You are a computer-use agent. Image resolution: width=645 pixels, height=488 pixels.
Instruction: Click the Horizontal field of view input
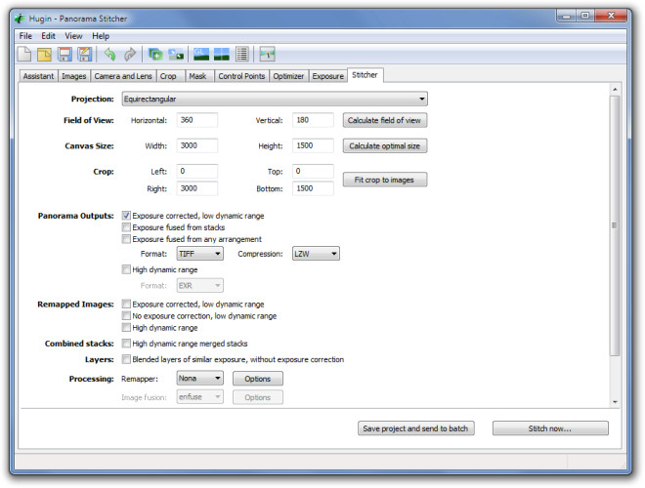197,120
